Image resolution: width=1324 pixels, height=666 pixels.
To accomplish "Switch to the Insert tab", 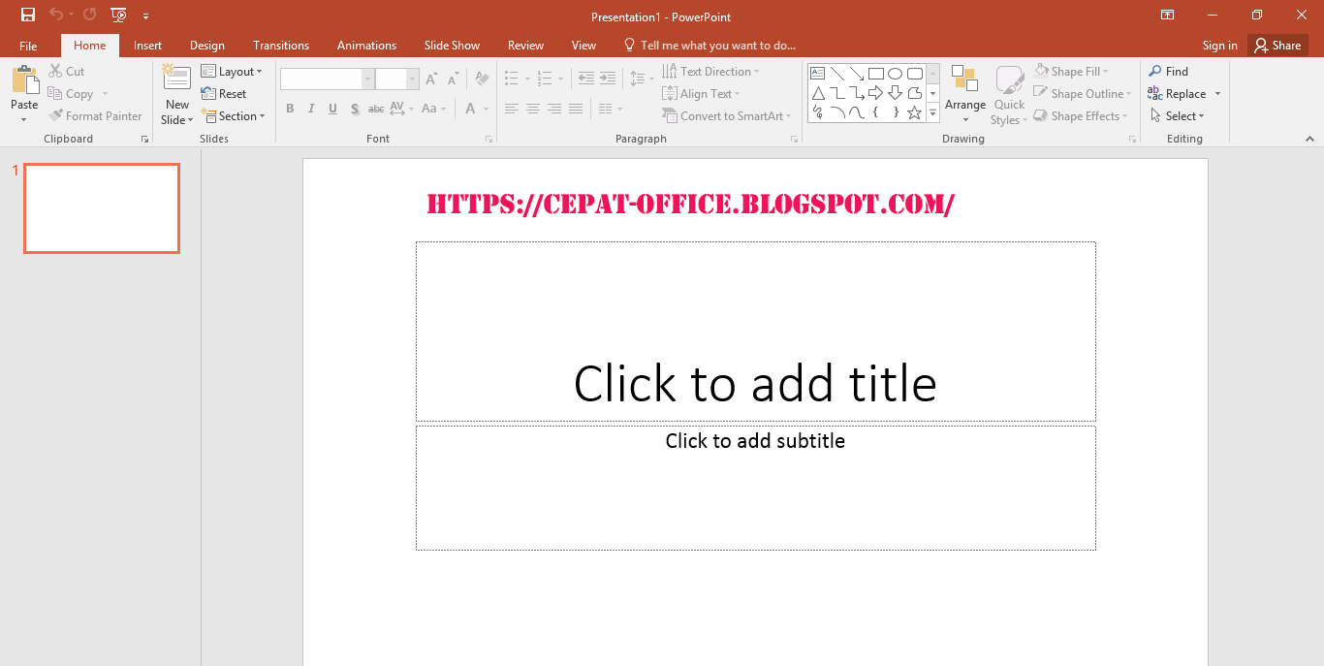I will coord(147,45).
